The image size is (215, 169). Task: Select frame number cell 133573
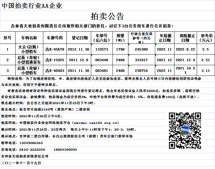[102, 49]
